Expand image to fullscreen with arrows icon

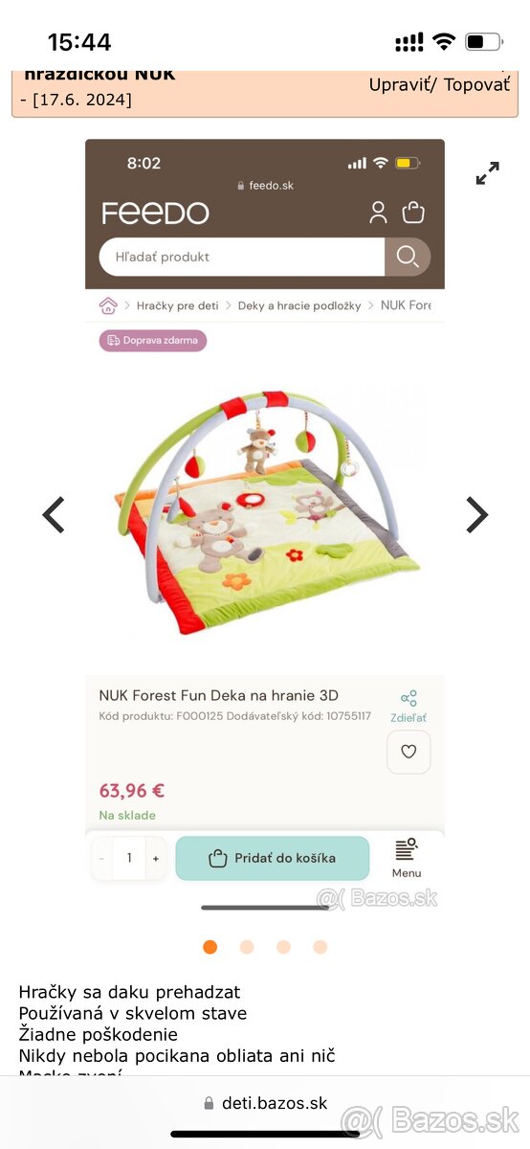coord(488,173)
